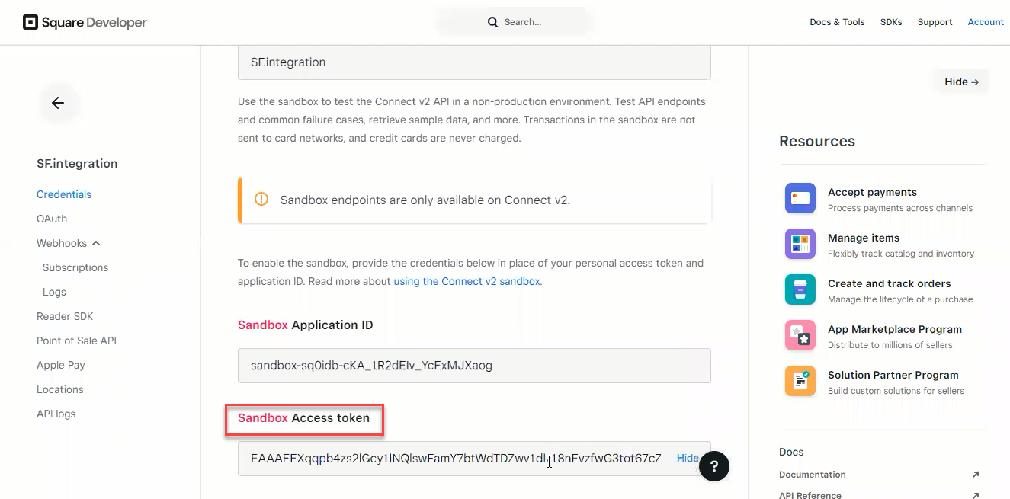The height and width of the screenshot is (499, 1010).
Task: Click the Docs section heading
Action: [791, 452]
